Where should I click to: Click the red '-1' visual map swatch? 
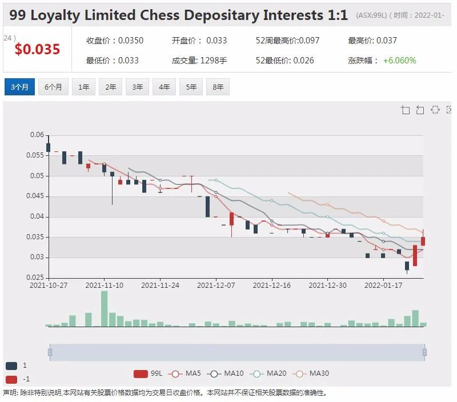pos(11,380)
